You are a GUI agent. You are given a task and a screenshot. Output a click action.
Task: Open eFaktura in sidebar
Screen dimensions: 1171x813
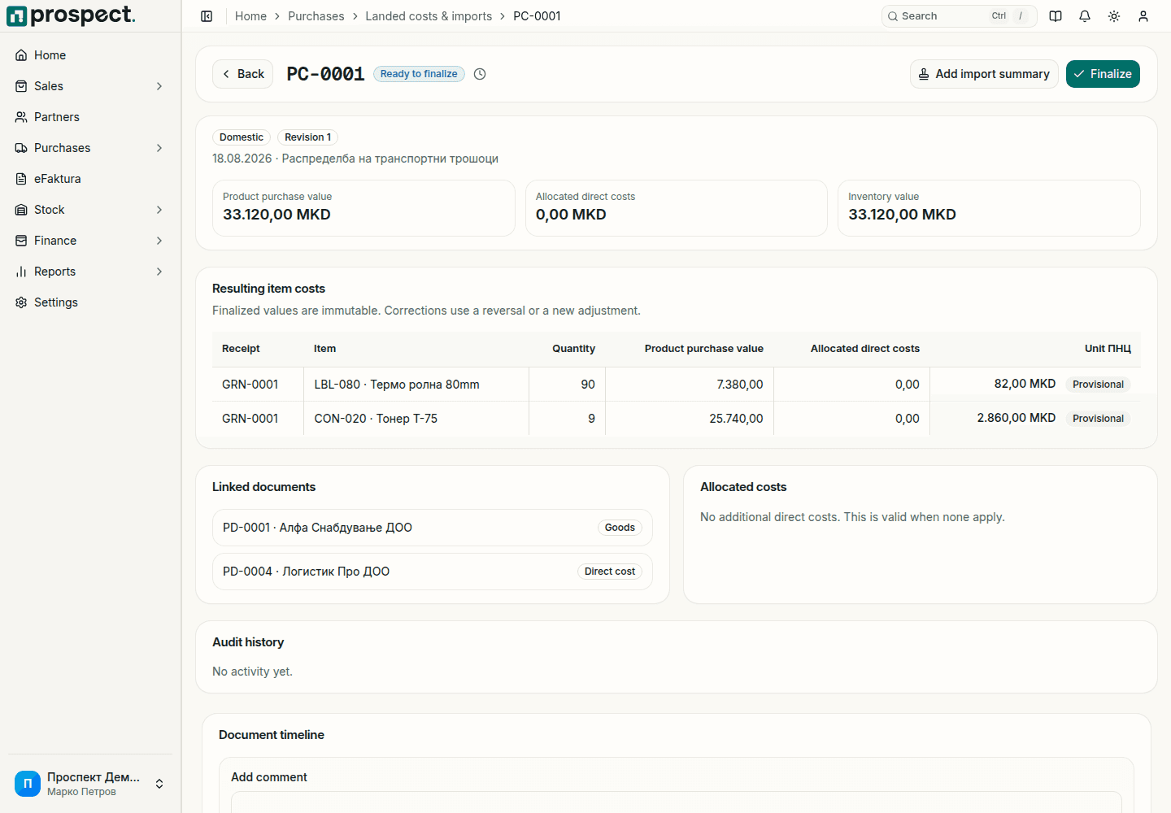(x=90, y=179)
